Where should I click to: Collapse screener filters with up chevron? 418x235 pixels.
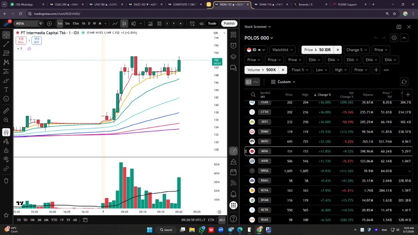click(x=404, y=38)
